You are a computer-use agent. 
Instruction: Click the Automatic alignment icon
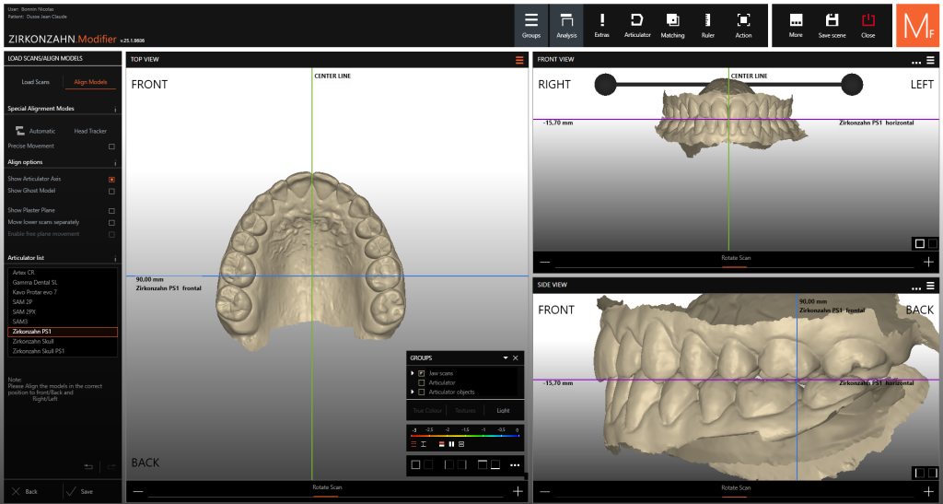click(x=20, y=131)
